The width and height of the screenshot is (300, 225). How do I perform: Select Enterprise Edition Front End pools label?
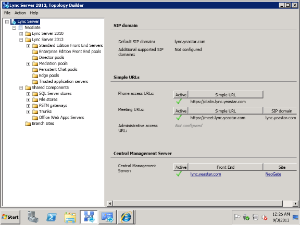[x=70, y=52]
